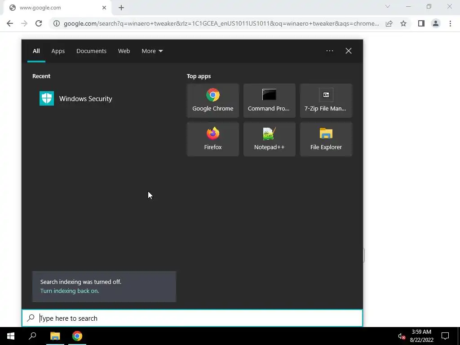The height and width of the screenshot is (345, 460).
Task: Click the Chrome address bar URL
Action: [x=221, y=23]
